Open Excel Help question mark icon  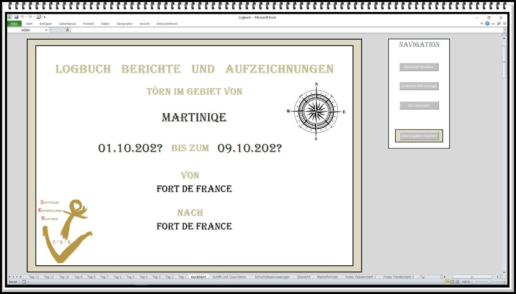click(x=487, y=24)
